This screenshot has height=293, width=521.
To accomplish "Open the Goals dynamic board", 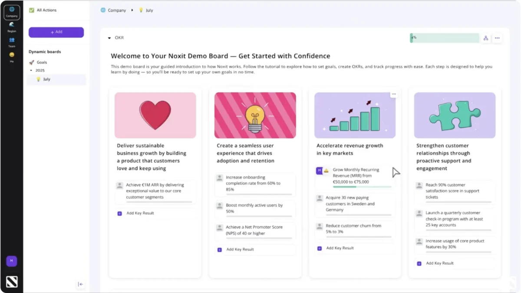I will tap(42, 62).
